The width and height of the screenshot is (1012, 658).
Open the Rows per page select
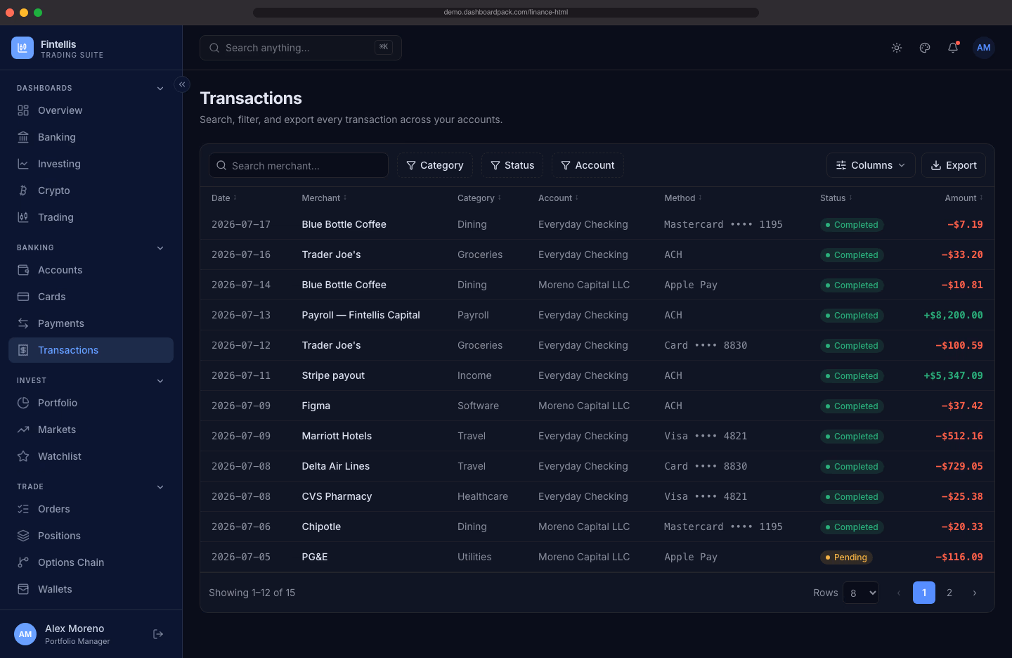861,593
